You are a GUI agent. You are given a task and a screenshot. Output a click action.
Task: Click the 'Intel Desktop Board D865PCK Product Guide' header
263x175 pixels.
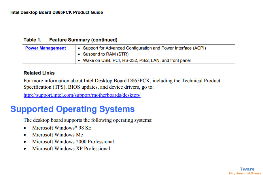56,12
